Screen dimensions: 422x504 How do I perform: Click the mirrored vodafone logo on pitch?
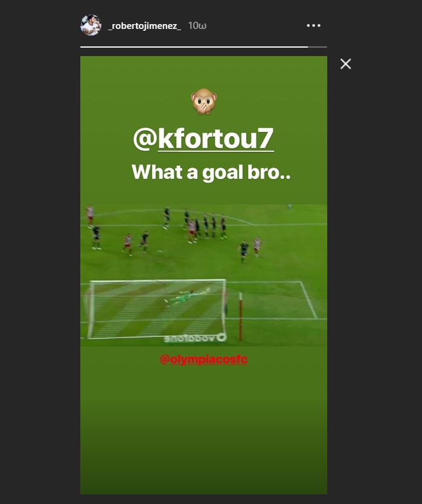point(195,338)
